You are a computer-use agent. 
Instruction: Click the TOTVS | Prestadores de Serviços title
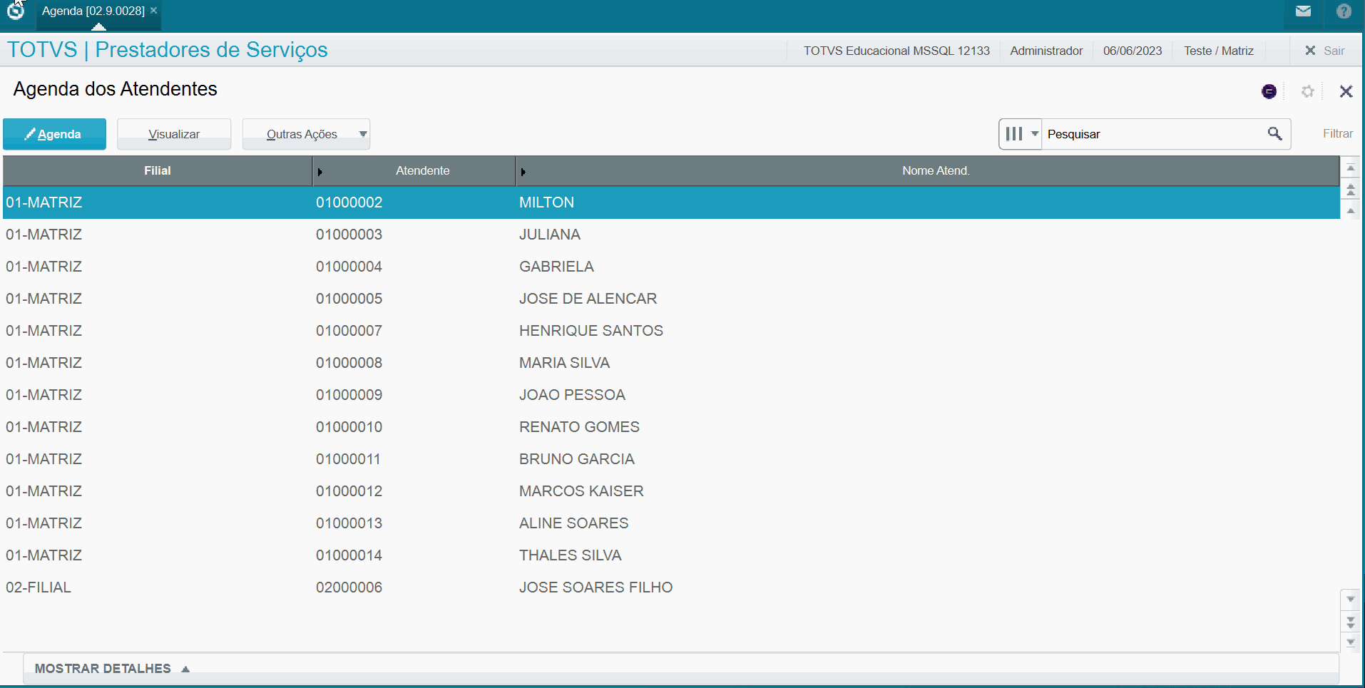(168, 50)
